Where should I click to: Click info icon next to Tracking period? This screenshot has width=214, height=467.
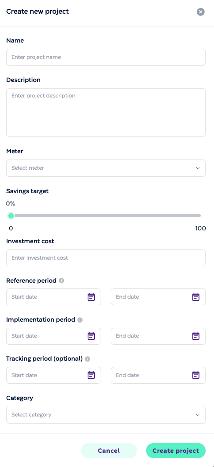pyautogui.click(x=87, y=359)
